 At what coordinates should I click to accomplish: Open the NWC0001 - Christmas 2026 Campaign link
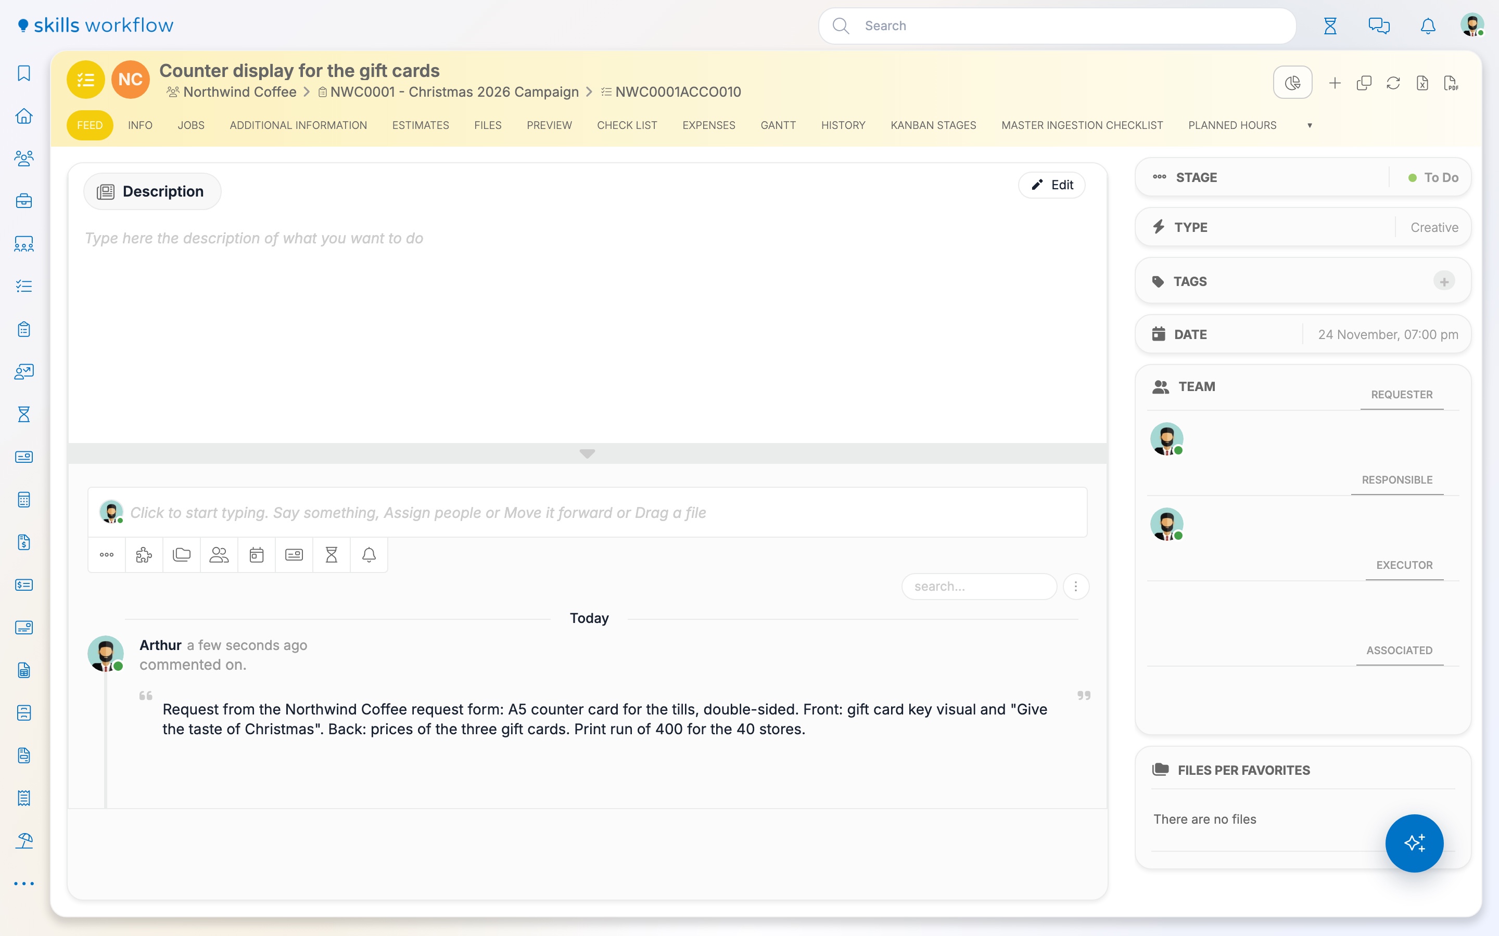454,92
